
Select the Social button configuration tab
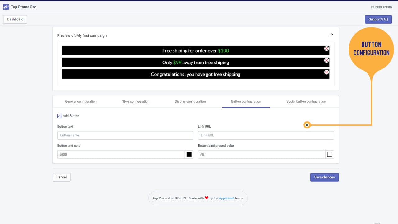pyautogui.click(x=306, y=101)
